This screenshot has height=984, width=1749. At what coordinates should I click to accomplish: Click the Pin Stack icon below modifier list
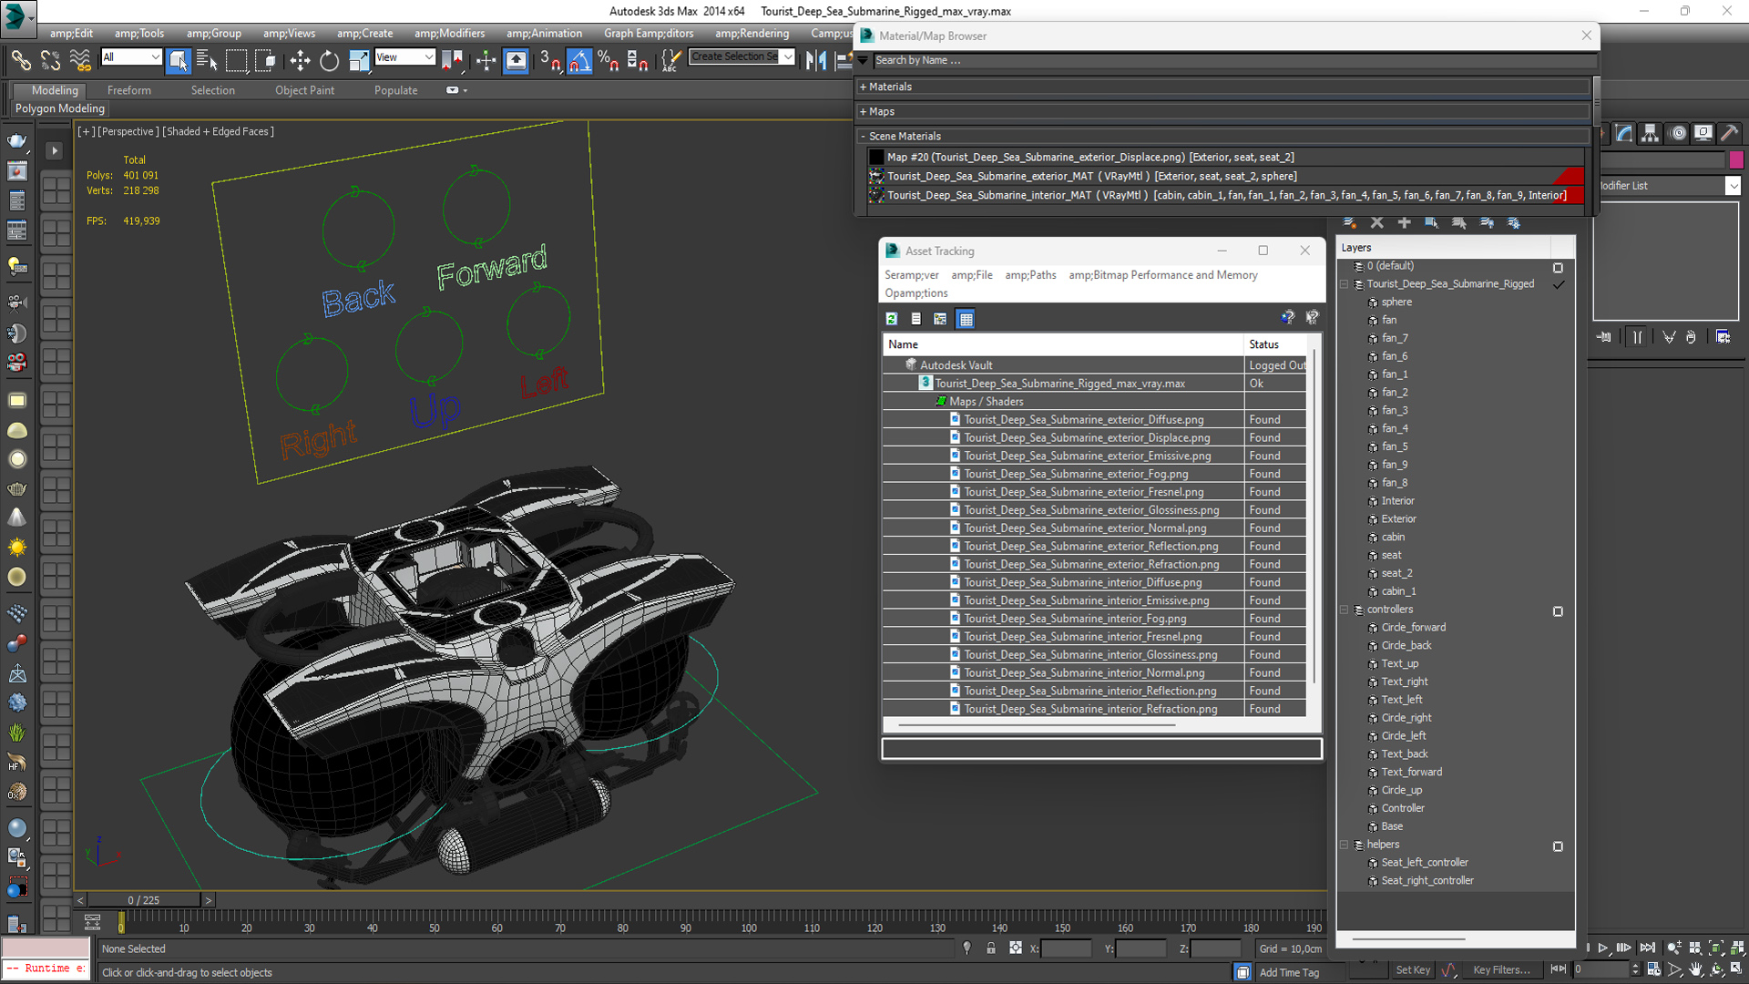(1604, 336)
